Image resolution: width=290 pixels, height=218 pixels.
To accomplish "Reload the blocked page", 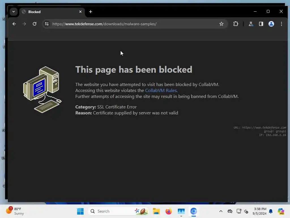I will pyautogui.click(x=34, y=24).
